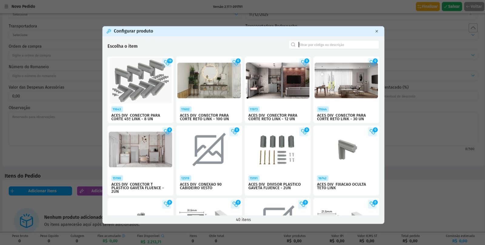485x245 pixels.
Task: Click the code badge 11643
Action: (117, 109)
